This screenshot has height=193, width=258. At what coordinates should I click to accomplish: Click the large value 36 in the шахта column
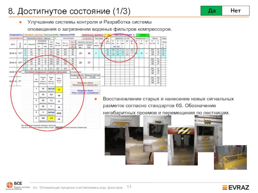tap(89, 53)
